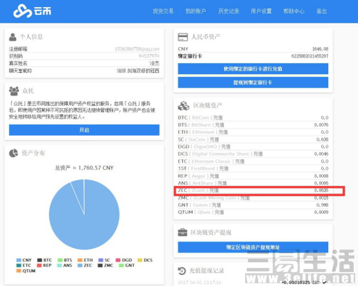
Task: Click the CNY balance value 1646.08
Action: (321, 49)
